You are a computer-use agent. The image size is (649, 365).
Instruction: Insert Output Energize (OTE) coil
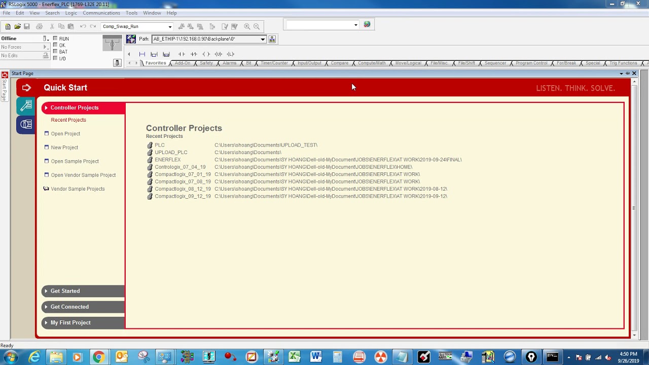[206, 54]
